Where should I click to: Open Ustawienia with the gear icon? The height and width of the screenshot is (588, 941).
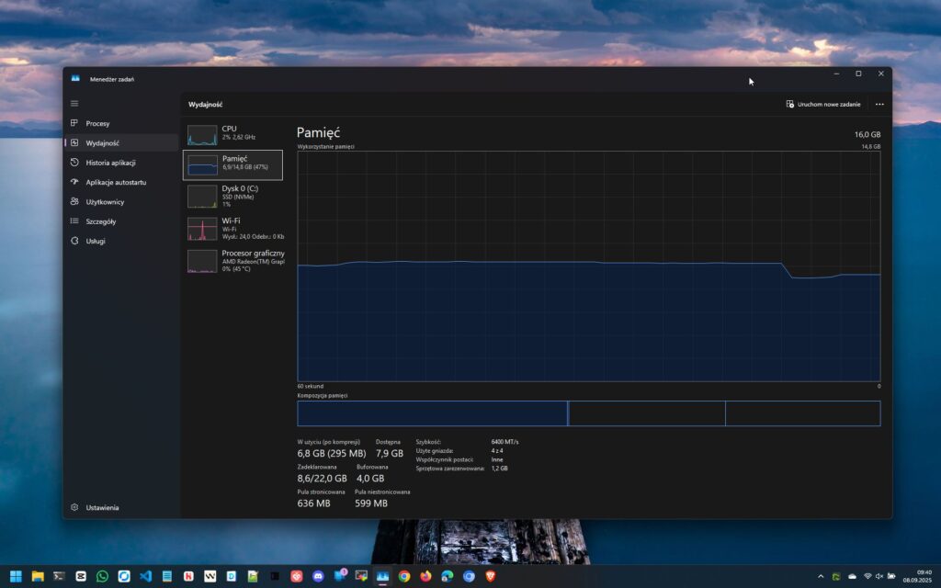tap(75, 507)
